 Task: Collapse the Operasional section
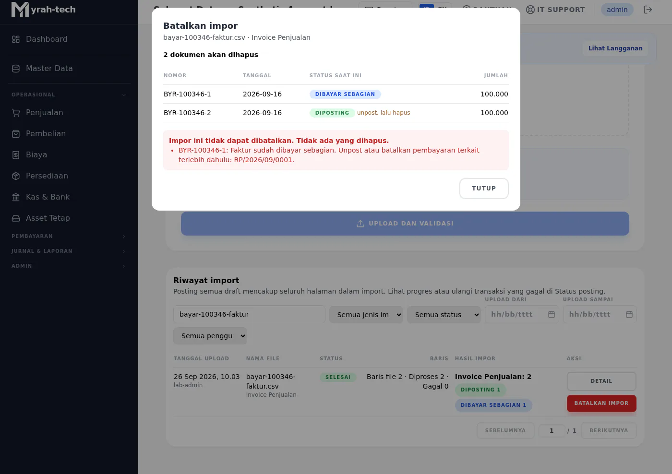point(69,95)
